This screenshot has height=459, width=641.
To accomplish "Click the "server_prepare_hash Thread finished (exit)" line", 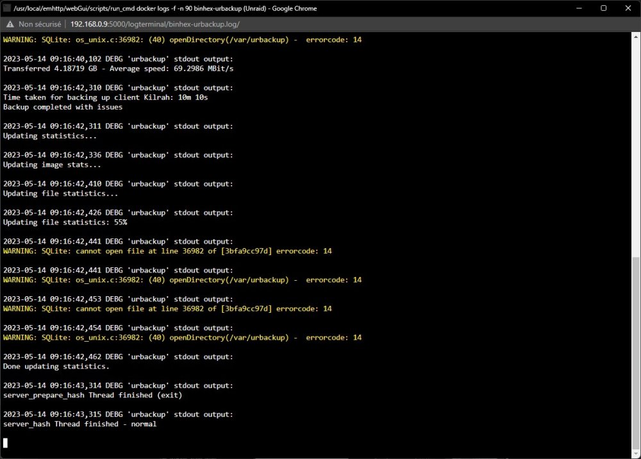I will coord(93,396).
